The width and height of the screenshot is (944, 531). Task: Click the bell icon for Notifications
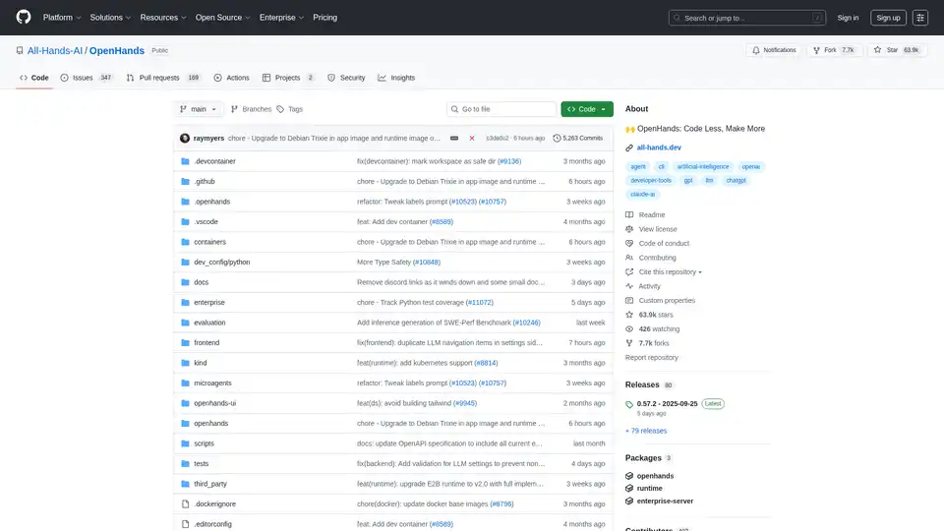click(x=756, y=50)
